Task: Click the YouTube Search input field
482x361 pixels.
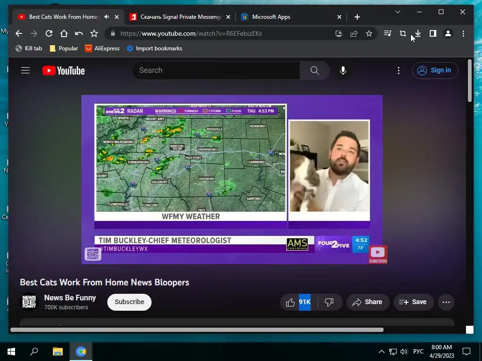Action: point(216,71)
